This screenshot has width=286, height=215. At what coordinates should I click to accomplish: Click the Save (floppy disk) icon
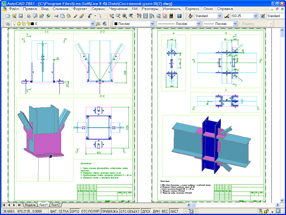(20, 16)
